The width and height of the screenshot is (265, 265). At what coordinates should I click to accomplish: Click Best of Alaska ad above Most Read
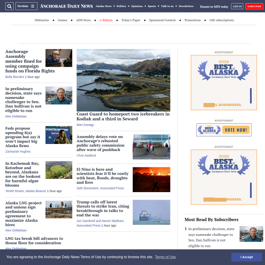click(x=224, y=177)
